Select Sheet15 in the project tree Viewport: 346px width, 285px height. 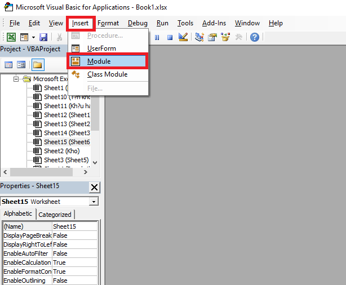[67, 142]
